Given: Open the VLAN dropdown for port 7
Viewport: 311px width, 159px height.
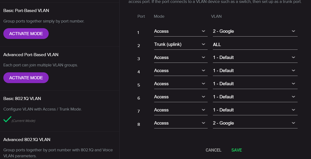Looking at the screenshot, I should pyautogui.click(x=255, y=110).
